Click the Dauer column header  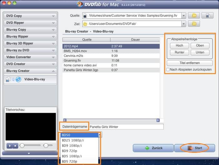point(135,40)
